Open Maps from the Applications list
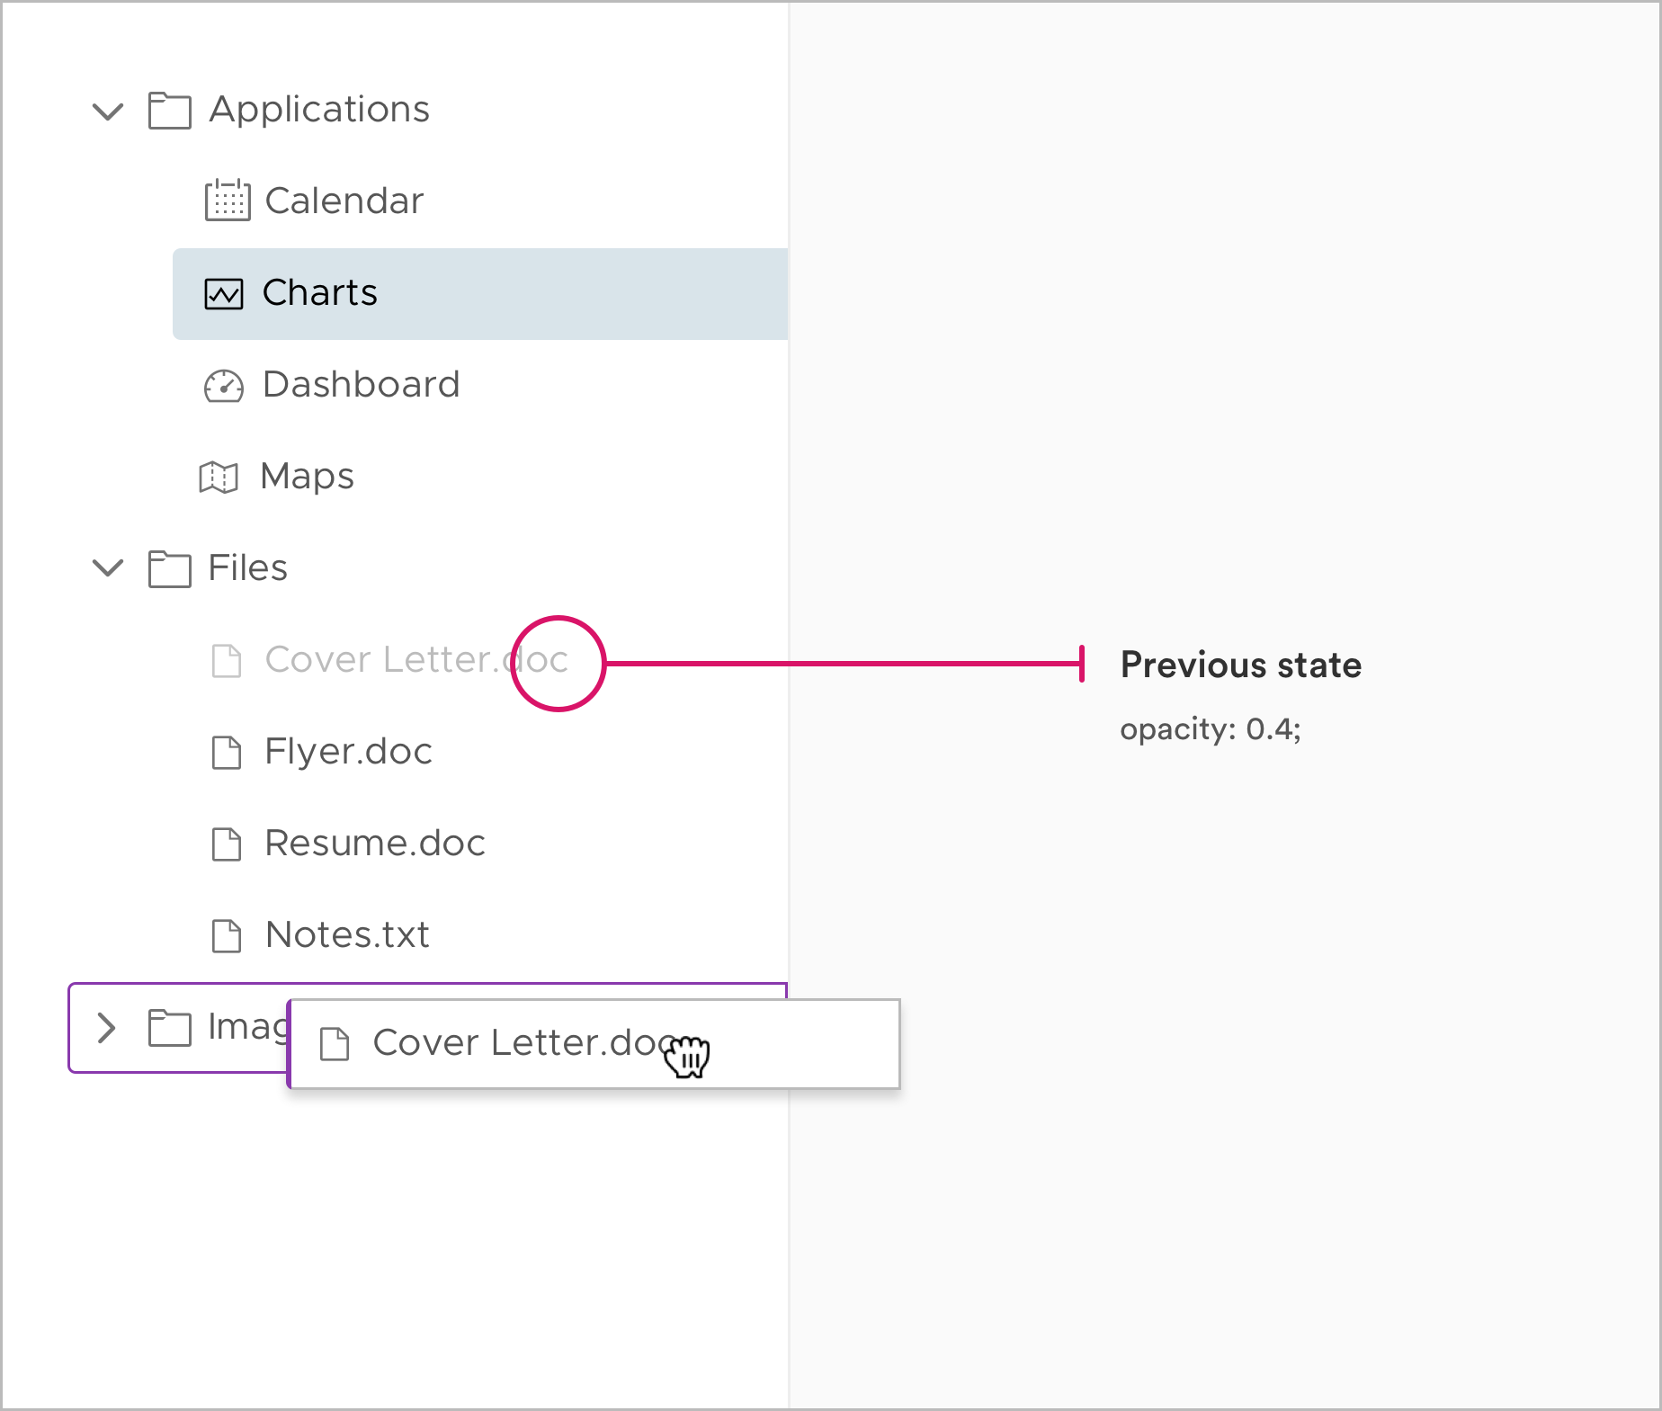Viewport: 1662px width, 1411px height. click(x=307, y=477)
